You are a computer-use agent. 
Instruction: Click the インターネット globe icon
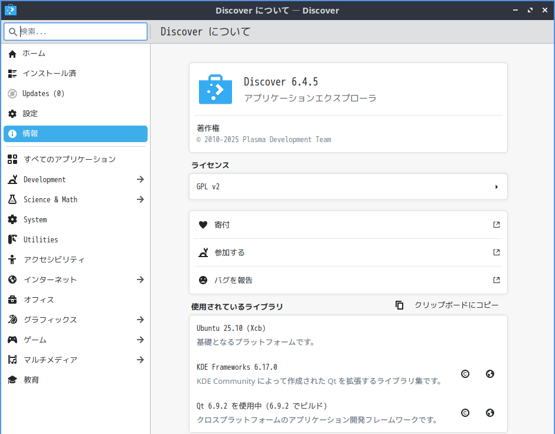pos(12,280)
